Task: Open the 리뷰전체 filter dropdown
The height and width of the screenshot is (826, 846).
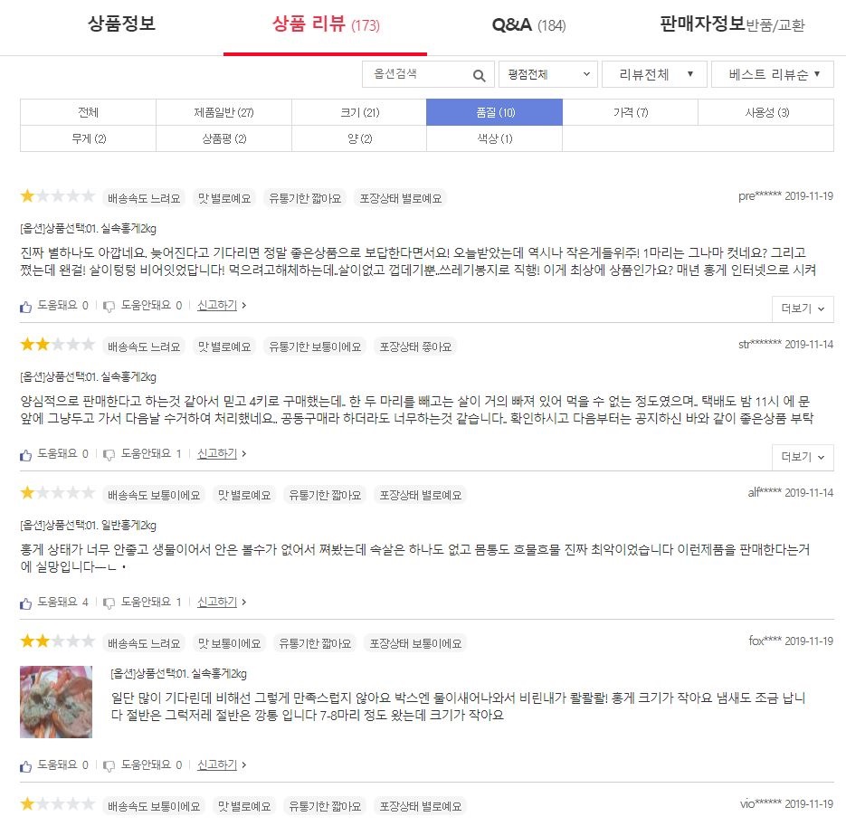Action: coord(654,74)
